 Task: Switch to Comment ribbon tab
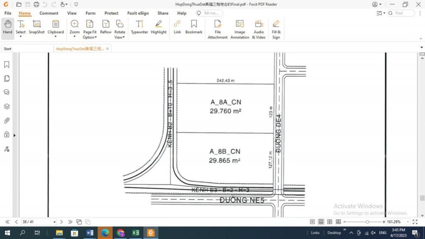coord(49,13)
